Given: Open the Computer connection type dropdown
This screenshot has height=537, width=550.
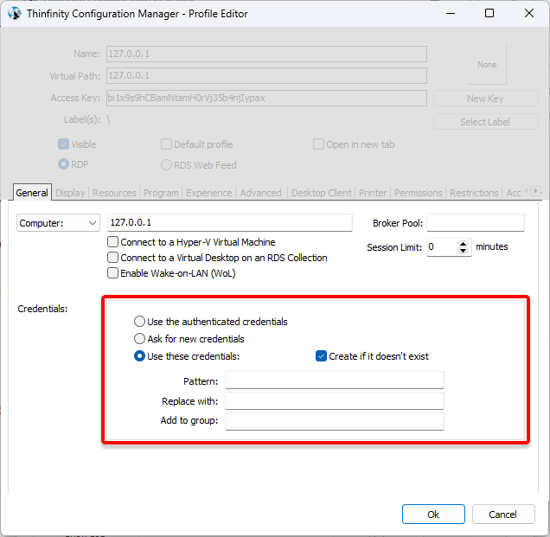Looking at the screenshot, I should 58,223.
